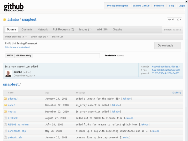Image resolution: width=188 pixels, height=141 pixels.
Task: Click the snaptest breadcrumb above file list
Action: pos(11,84)
